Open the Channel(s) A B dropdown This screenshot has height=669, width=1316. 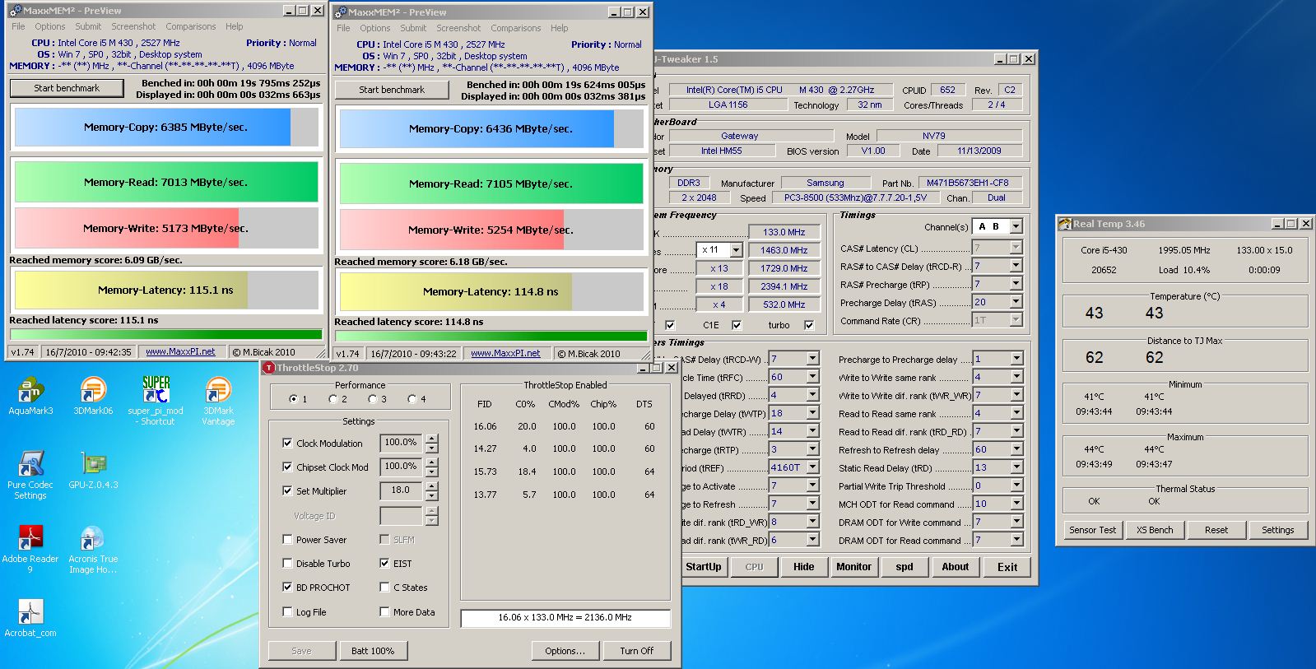1016,226
